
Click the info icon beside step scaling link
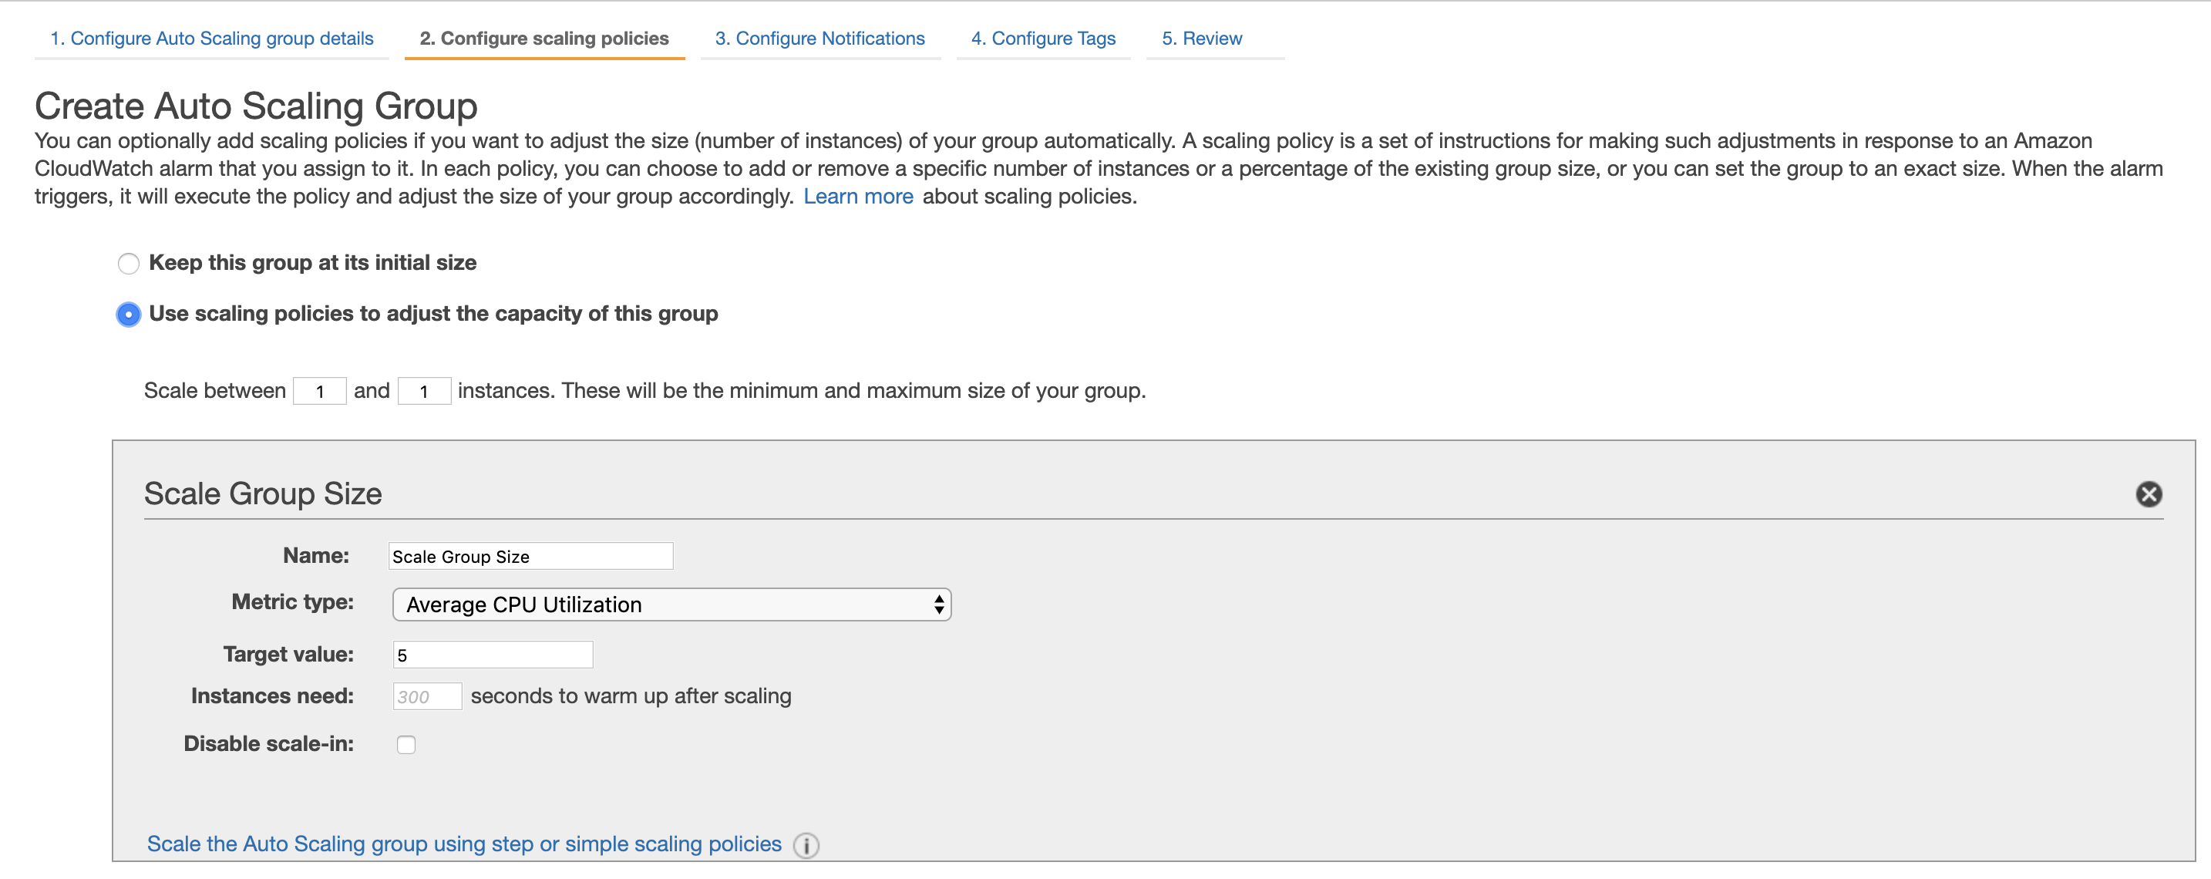click(x=806, y=846)
